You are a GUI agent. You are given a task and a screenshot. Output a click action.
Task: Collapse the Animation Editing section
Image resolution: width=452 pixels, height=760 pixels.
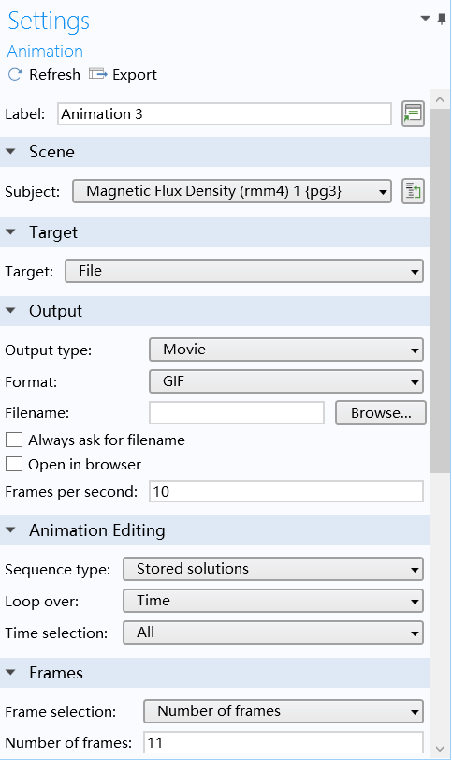(10, 530)
